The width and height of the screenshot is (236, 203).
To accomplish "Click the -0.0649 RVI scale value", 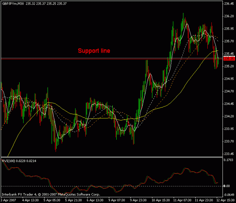I will [228, 195].
